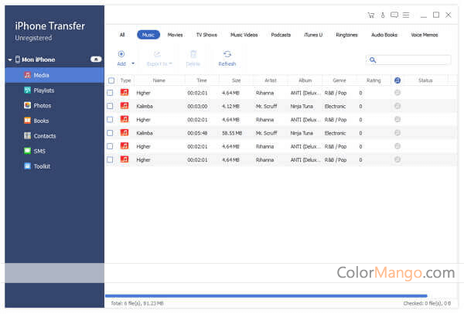Toggle the select-all checkbox in header
The height and width of the screenshot is (314, 464).
tap(111, 80)
